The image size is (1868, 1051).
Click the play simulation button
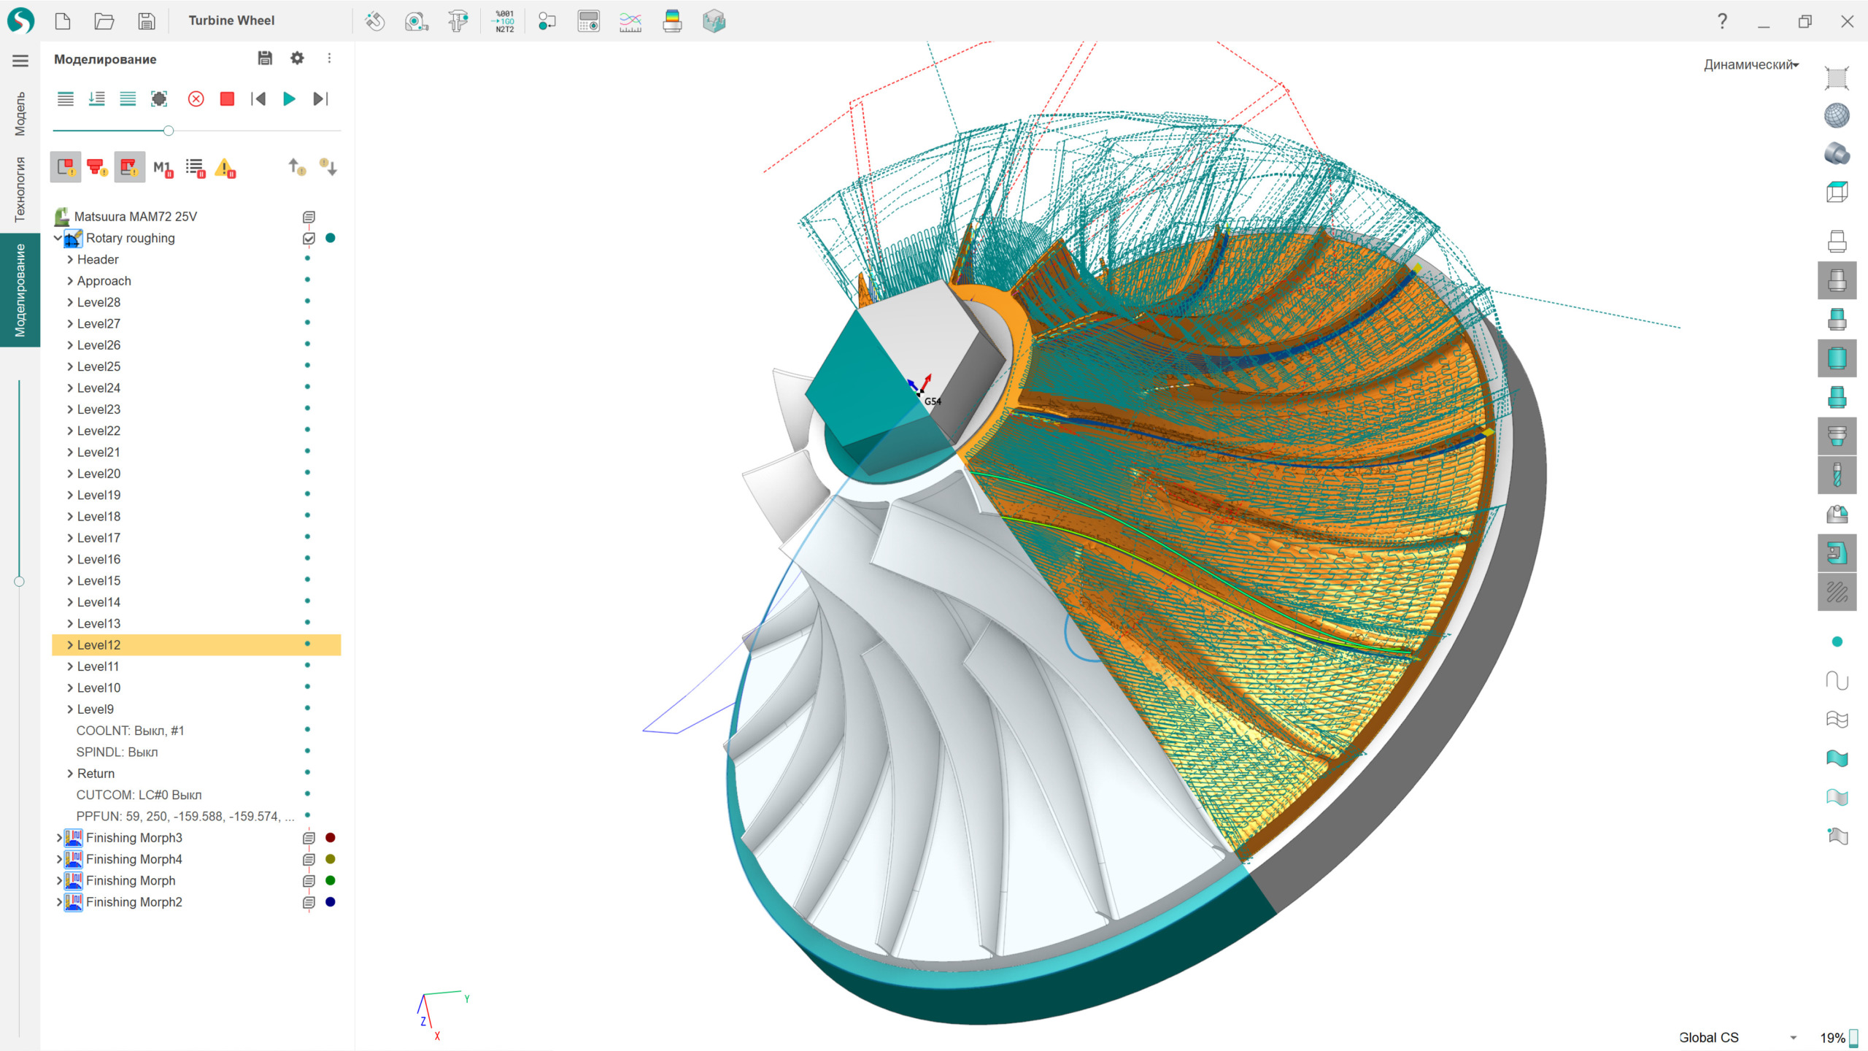pos(289,99)
